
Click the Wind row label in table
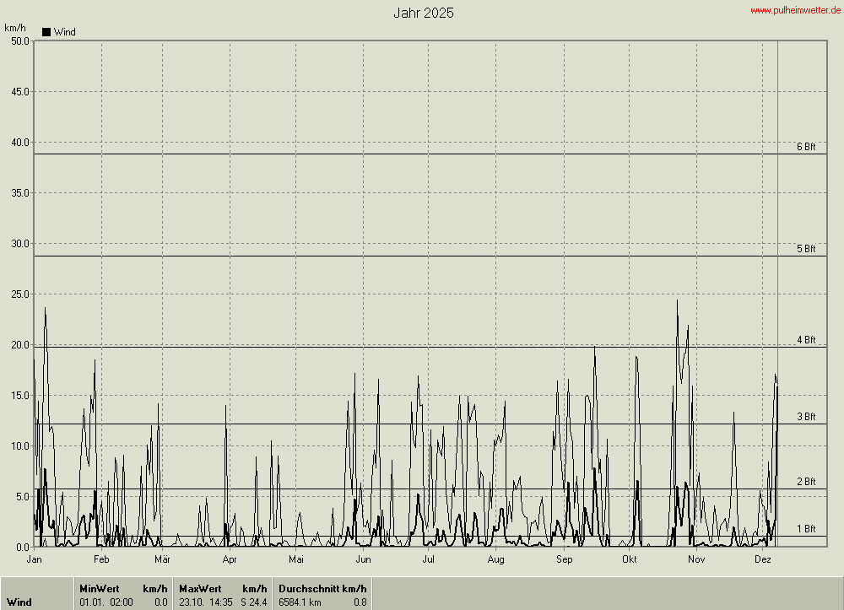pyautogui.click(x=19, y=602)
